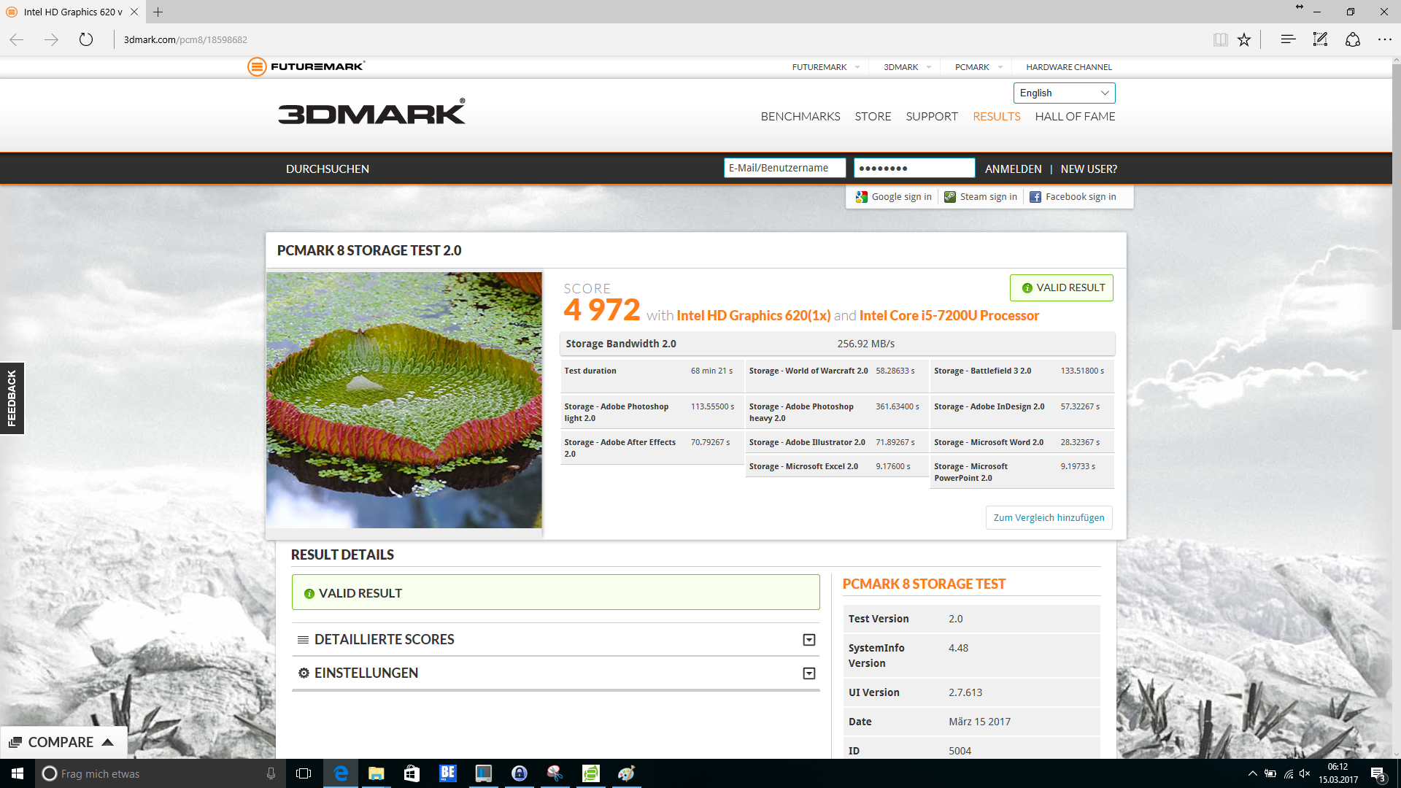The height and width of the screenshot is (788, 1401).
Task: Click the browser refresh icon
Action: coord(86,39)
